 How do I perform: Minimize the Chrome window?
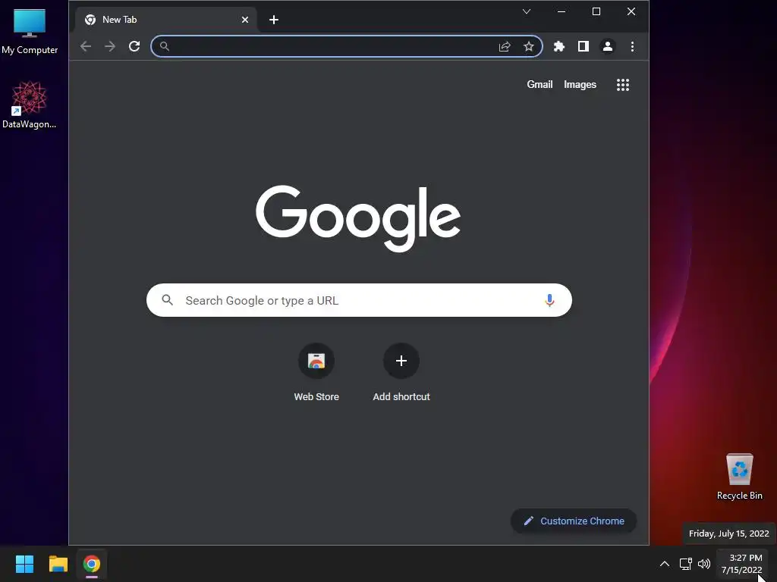(x=562, y=11)
